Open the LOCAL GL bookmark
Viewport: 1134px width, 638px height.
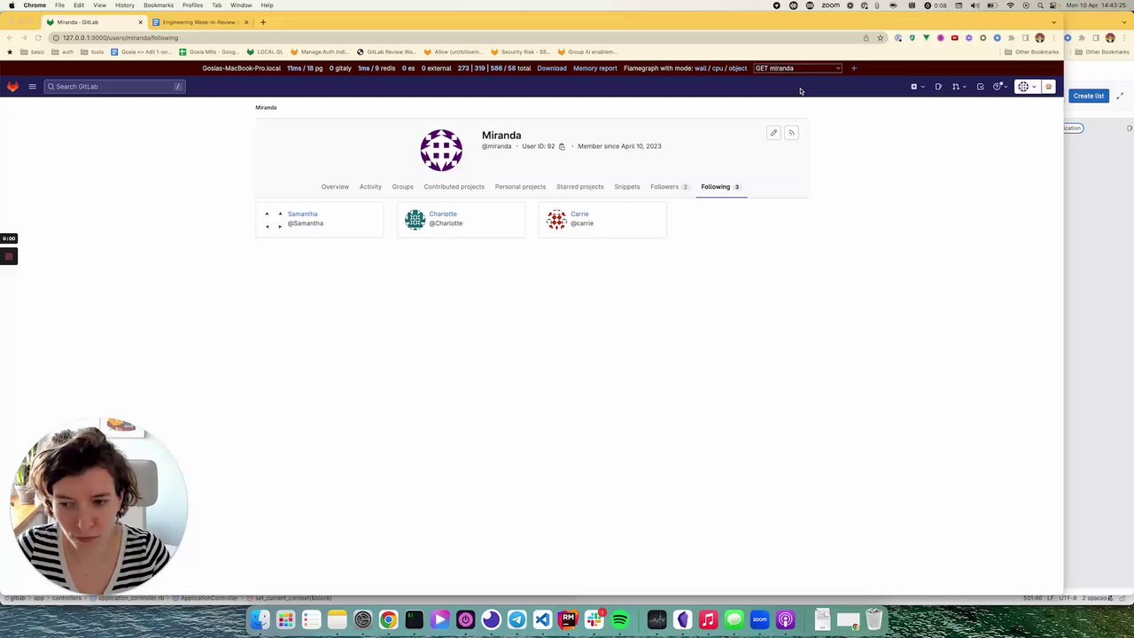tap(265, 51)
